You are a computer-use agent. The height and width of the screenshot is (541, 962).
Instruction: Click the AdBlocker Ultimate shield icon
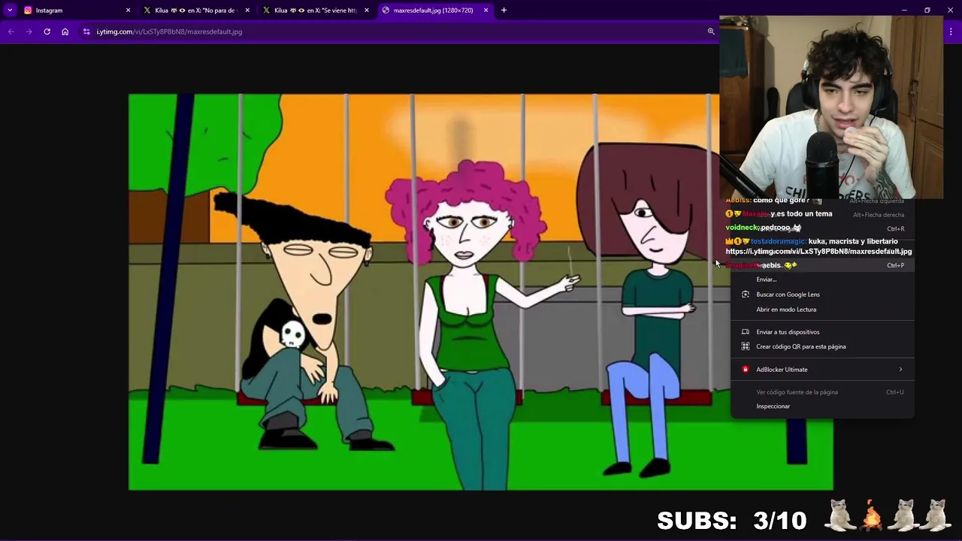(746, 369)
